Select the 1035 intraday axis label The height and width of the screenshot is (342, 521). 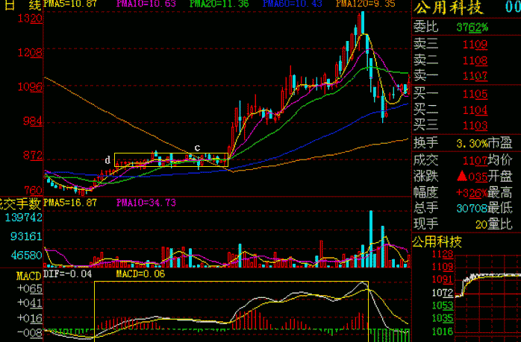[443, 318]
